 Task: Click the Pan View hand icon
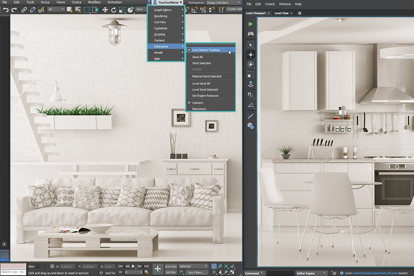coord(220,271)
